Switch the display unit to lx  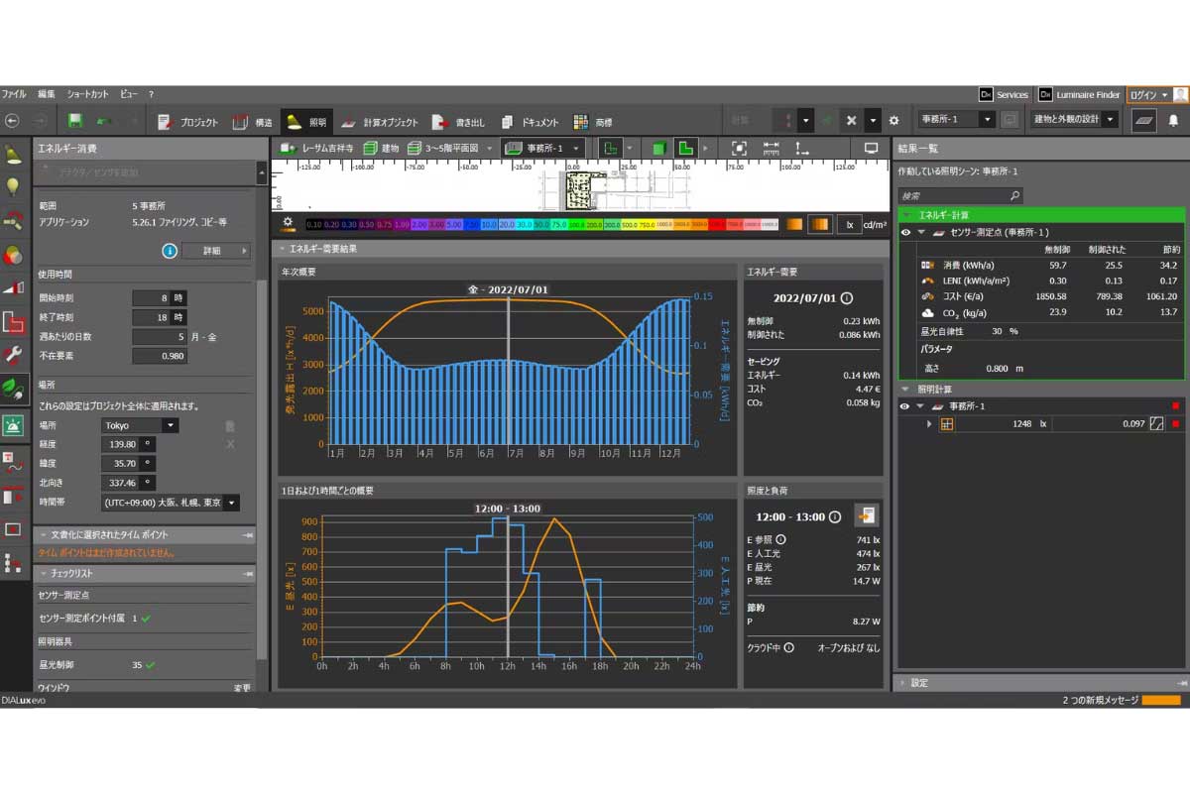pos(849,224)
